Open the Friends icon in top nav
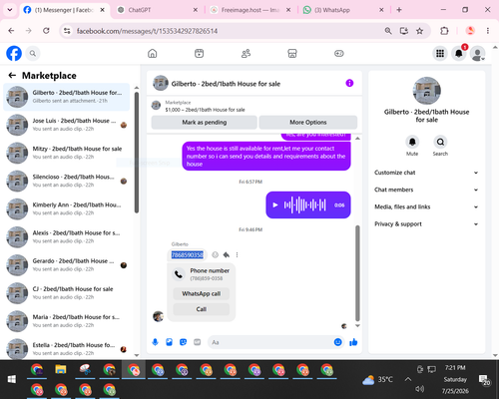This screenshot has width=499, height=399. point(246,53)
